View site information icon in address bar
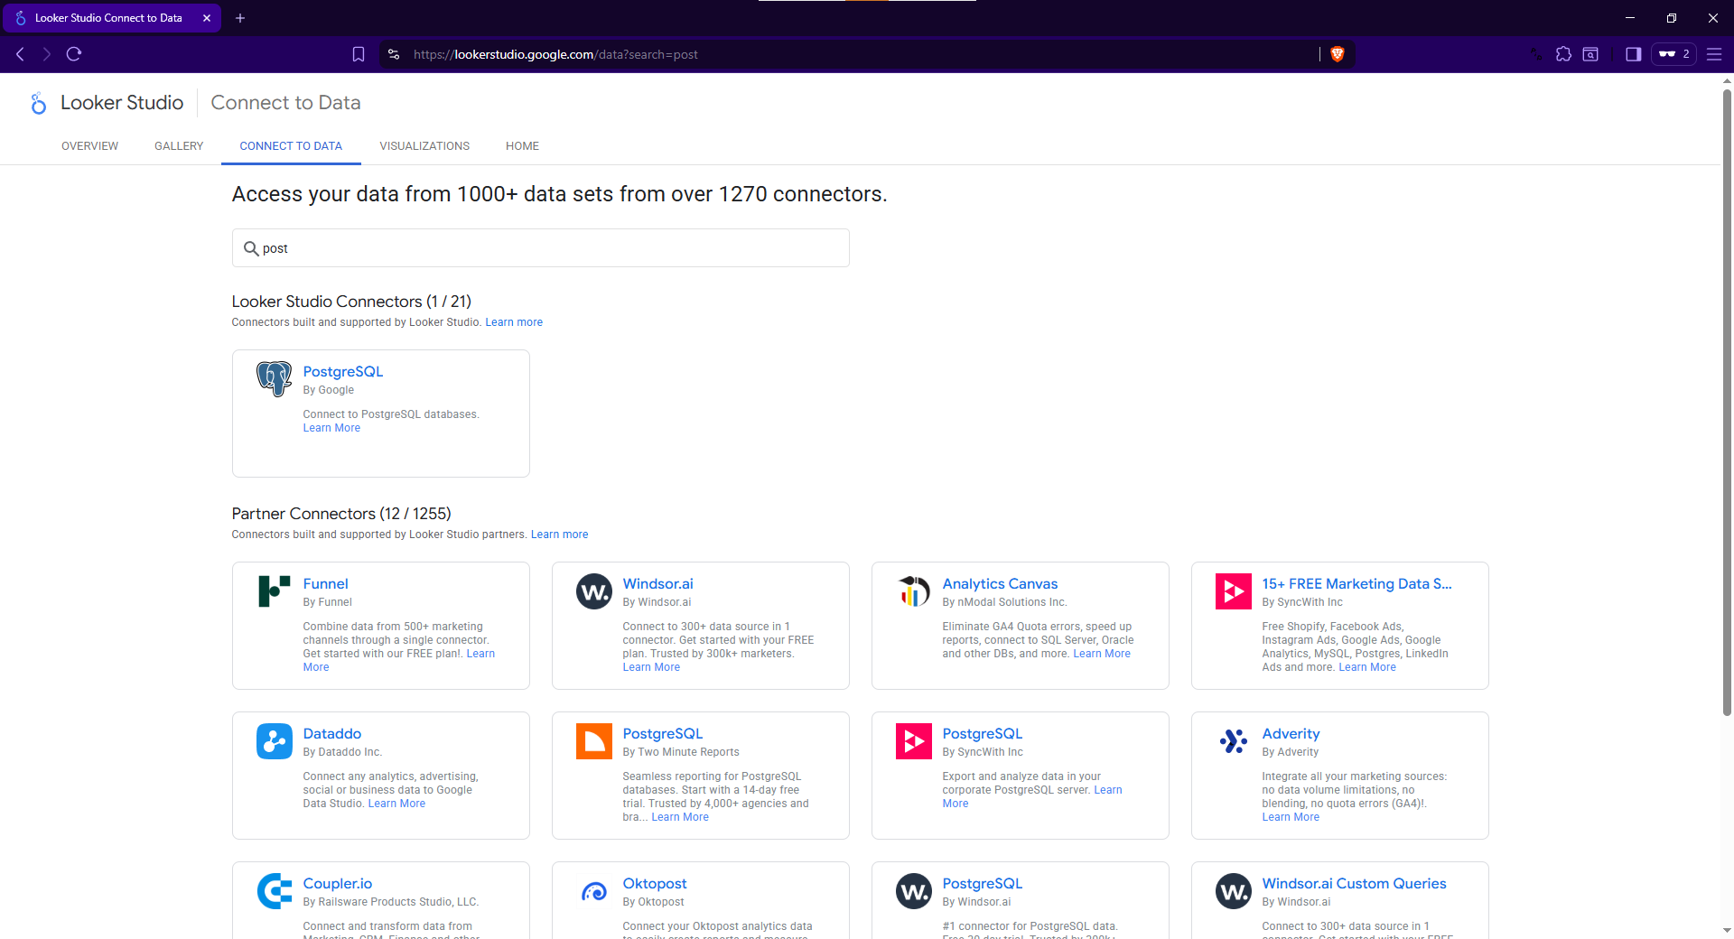Image resolution: width=1734 pixels, height=939 pixels. click(x=394, y=54)
